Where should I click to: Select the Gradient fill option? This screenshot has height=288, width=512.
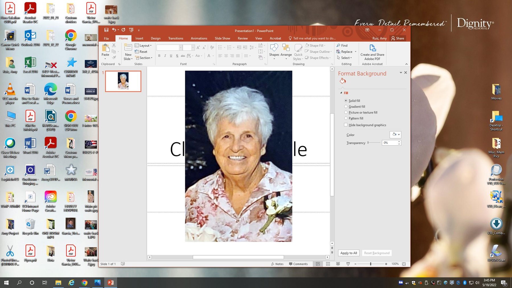pos(346,106)
